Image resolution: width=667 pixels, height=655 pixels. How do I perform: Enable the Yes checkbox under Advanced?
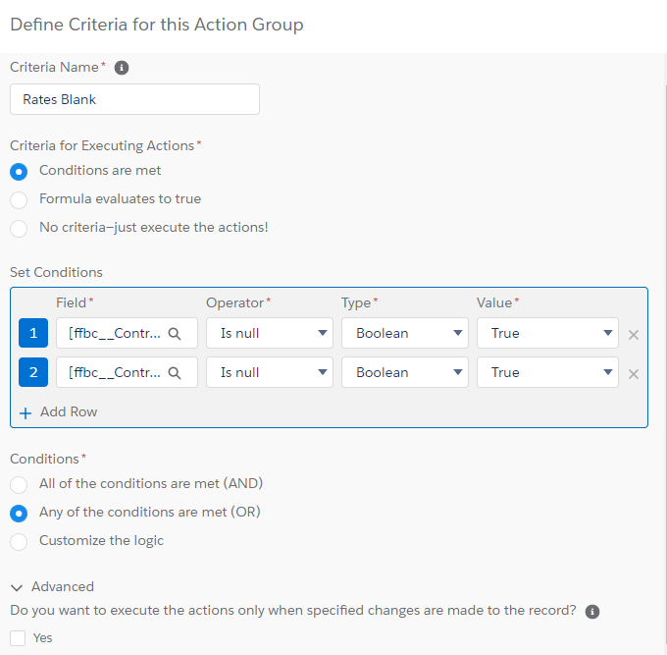click(x=19, y=638)
